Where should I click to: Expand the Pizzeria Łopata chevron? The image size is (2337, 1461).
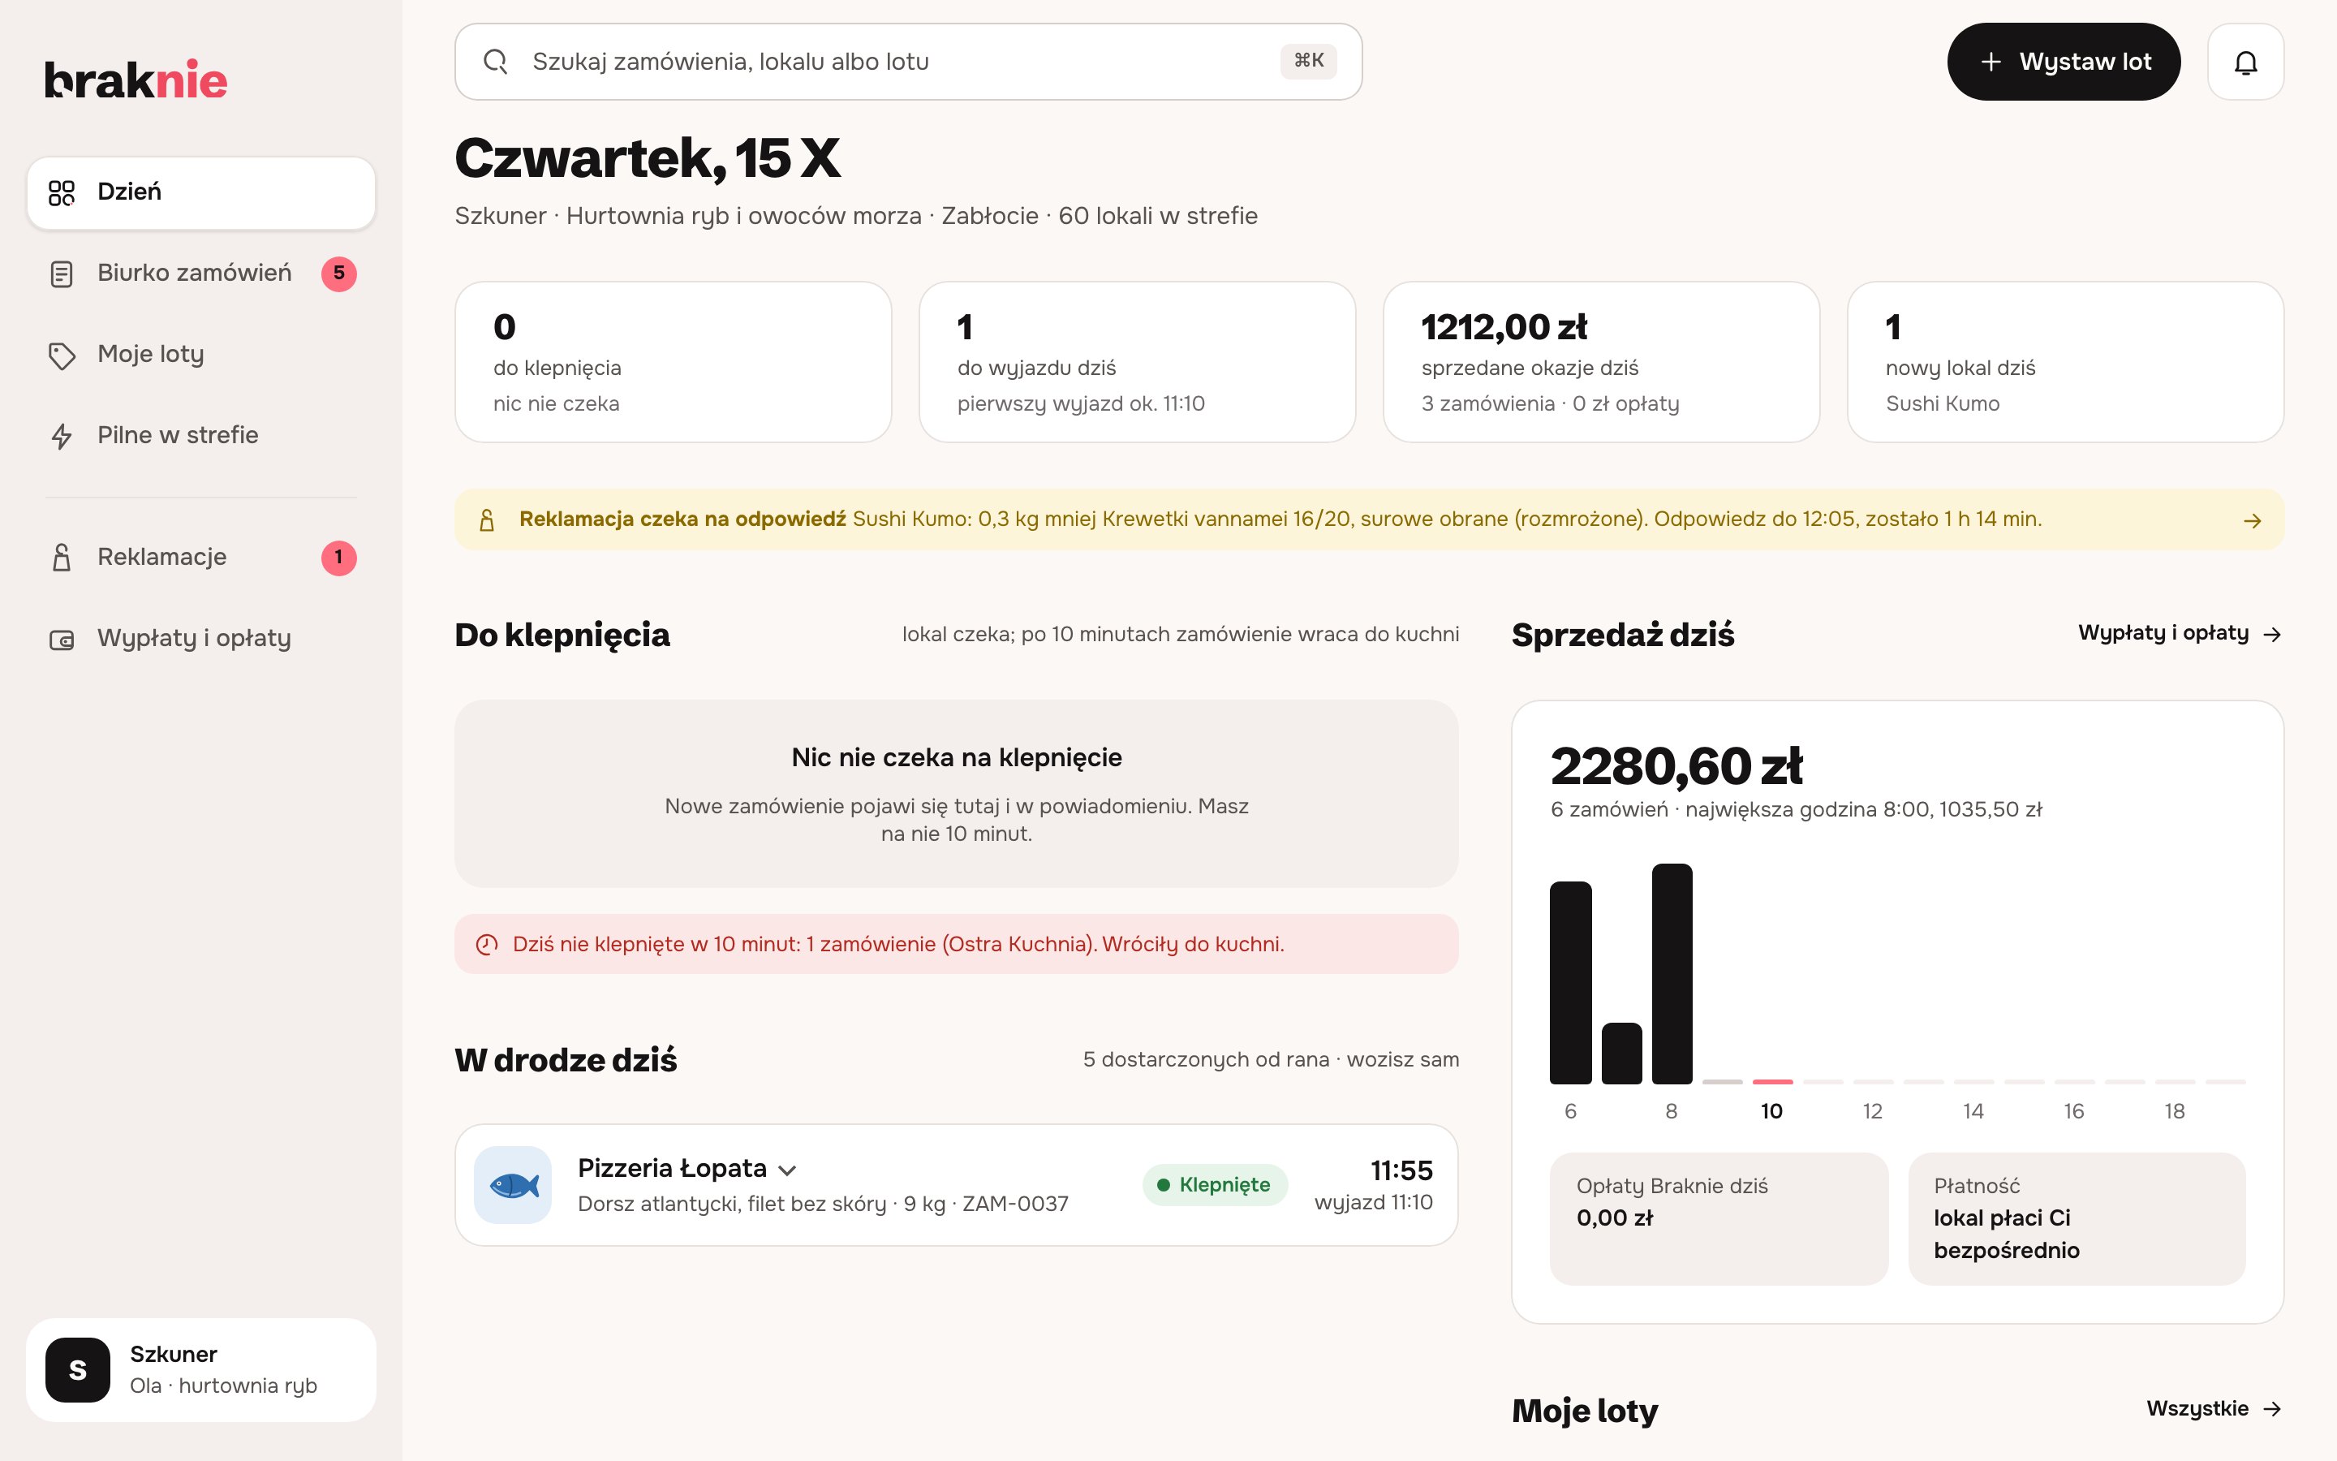pyautogui.click(x=787, y=1170)
